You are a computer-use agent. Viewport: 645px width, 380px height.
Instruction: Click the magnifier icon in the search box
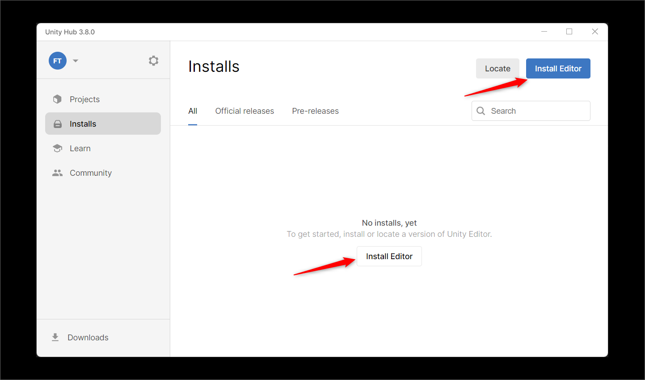pos(481,111)
